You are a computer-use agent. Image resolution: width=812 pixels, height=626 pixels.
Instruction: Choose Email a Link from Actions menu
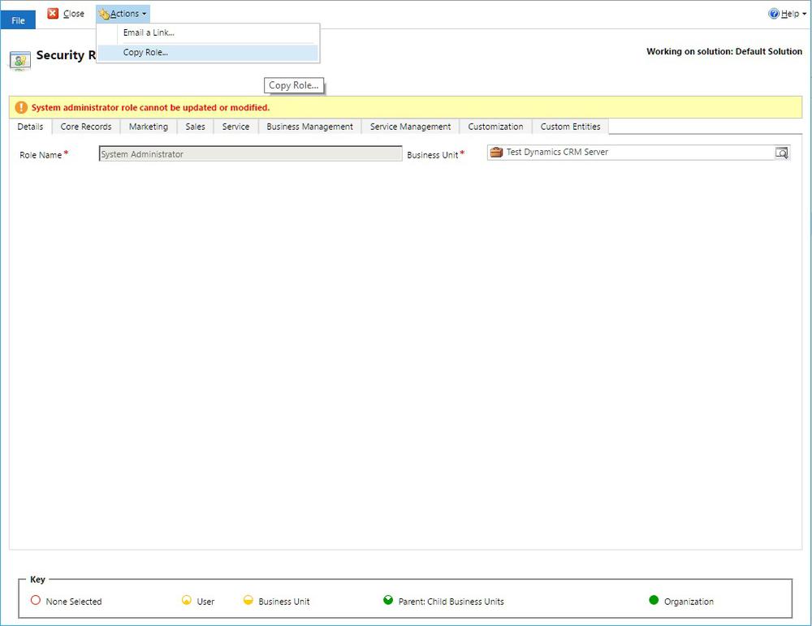[x=149, y=32]
